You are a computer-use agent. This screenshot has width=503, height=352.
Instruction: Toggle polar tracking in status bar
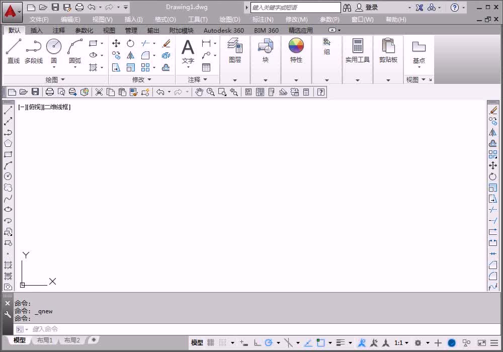[x=269, y=343]
